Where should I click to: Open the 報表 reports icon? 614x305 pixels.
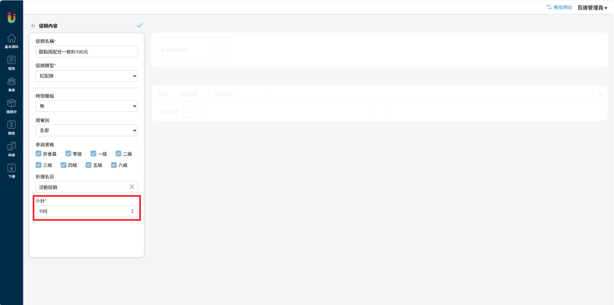pos(11,60)
